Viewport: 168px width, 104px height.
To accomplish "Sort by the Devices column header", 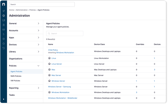I will [x=157, y=44].
